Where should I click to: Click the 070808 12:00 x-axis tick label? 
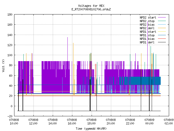pyautogui.click(x=33, y=122)
